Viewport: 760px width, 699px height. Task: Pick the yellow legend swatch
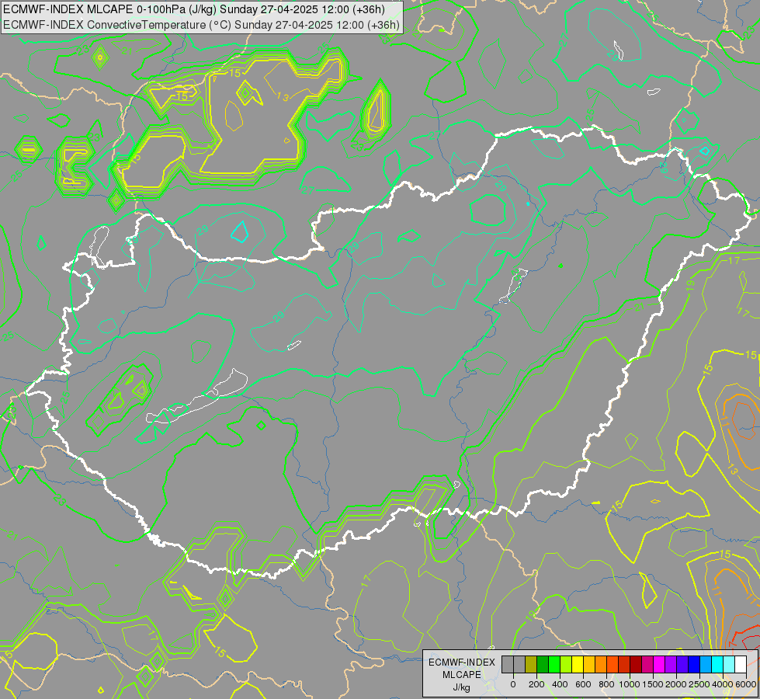pyautogui.click(x=578, y=664)
